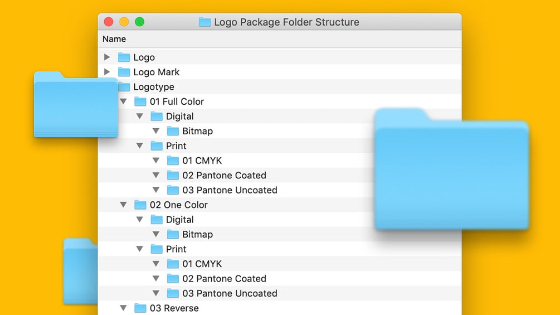Select 01 CMYK under 01 Full Color
The image size is (560, 315).
202,161
